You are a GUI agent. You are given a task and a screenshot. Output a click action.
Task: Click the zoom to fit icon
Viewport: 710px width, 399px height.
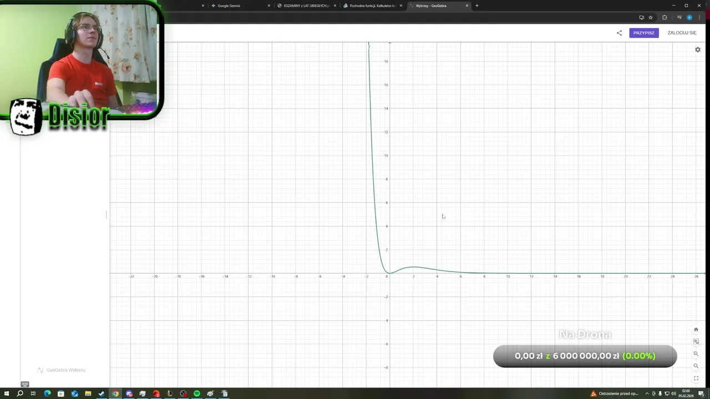point(696,341)
